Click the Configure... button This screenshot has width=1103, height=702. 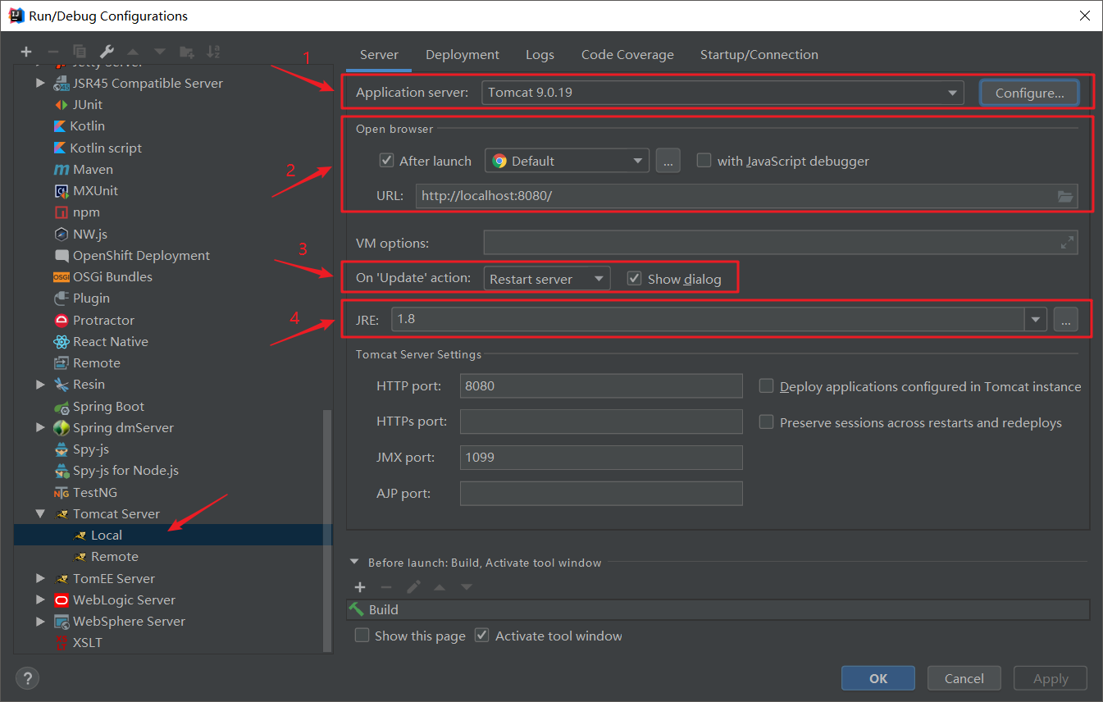1029,93
